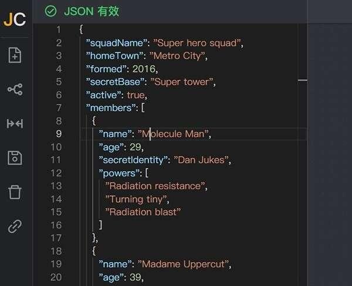Click the green checkmark validity icon
Screen dimensions: 352x286
tap(51, 11)
